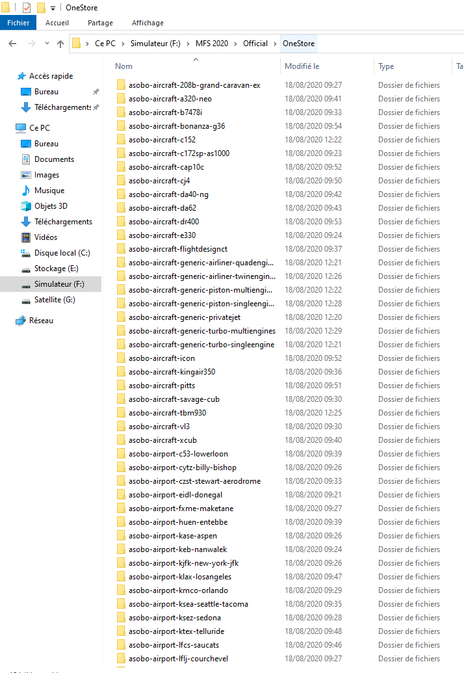The image size is (464, 673).
Task: Click the Properties quick access icon
Action: 27,7
